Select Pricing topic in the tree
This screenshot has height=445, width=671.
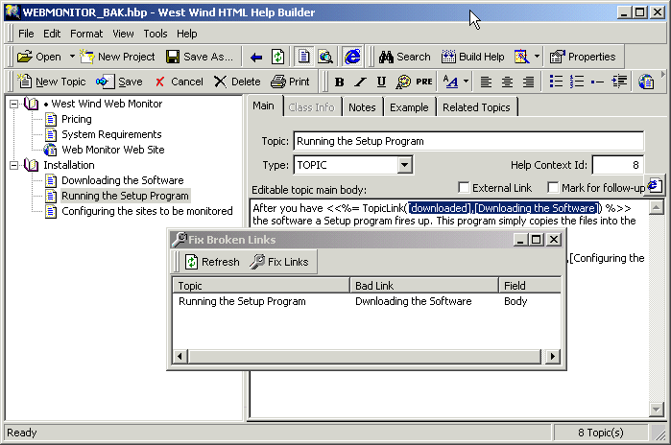click(77, 119)
